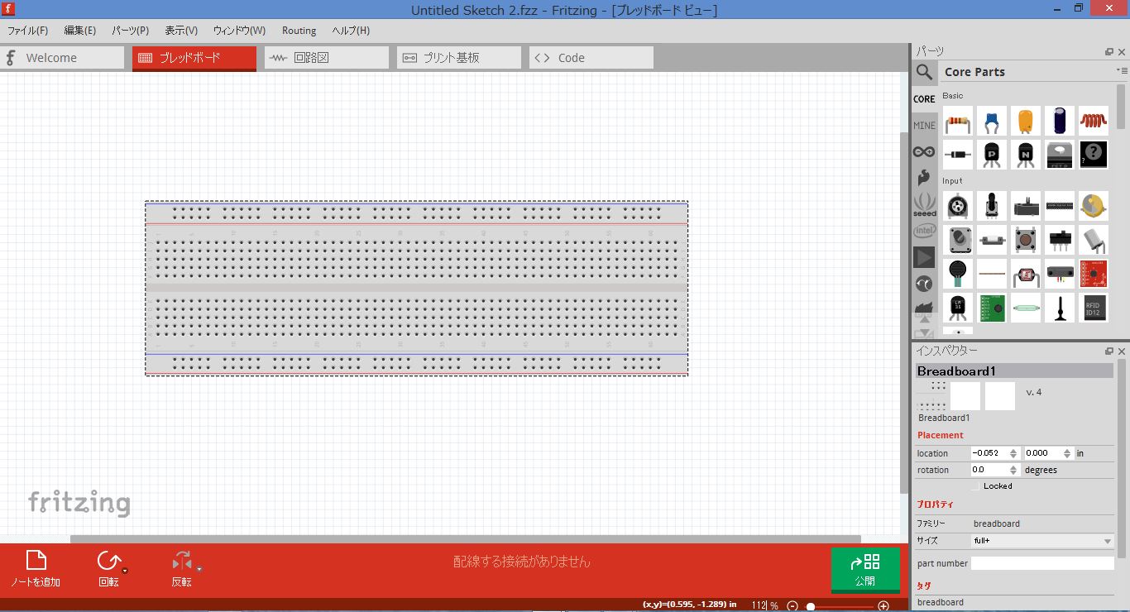Select the resistor part in Basic
This screenshot has height=612, width=1130.
pos(958,121)
